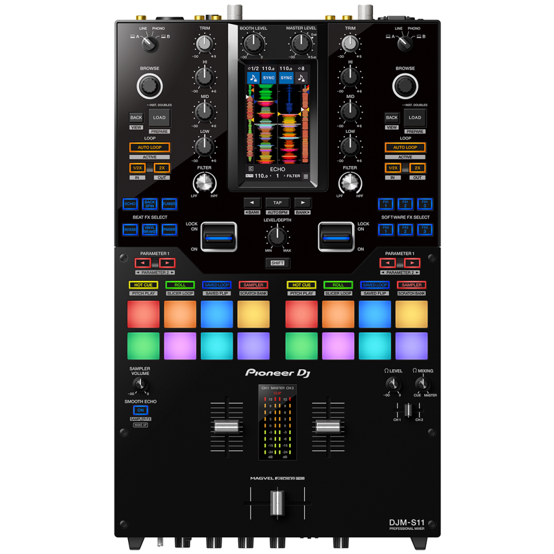The width and height of the screenshot is (554, 554).
Task: Select the Flanger beat FX icon
Action: (169, 203)
